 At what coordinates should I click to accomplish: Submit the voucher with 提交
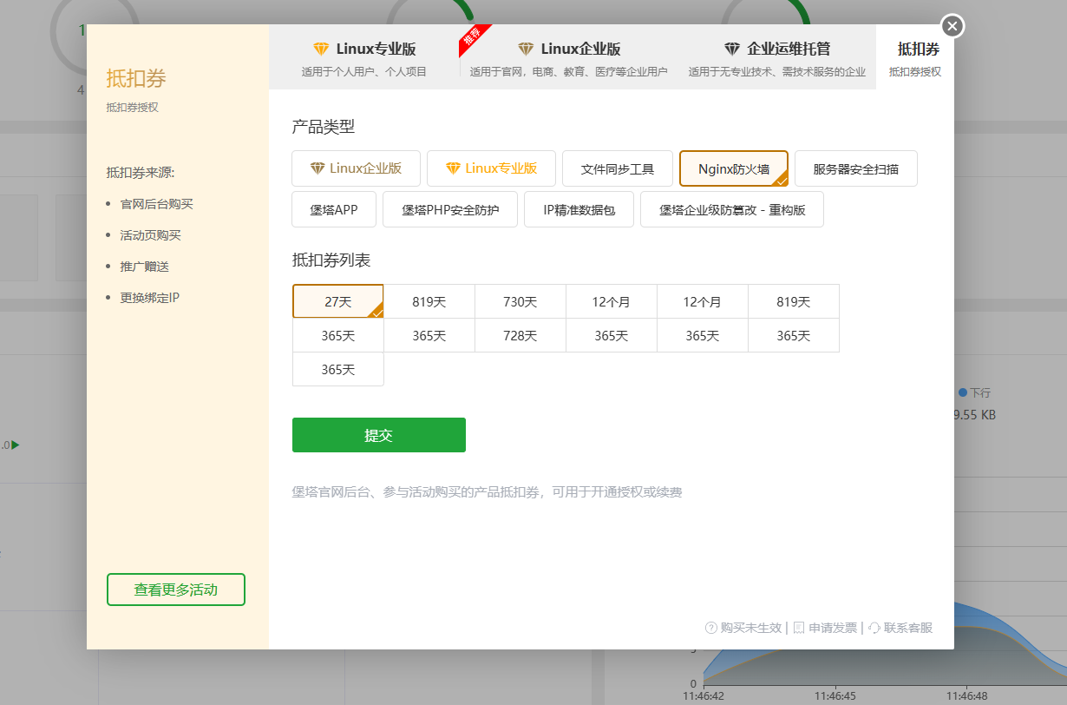379,435
